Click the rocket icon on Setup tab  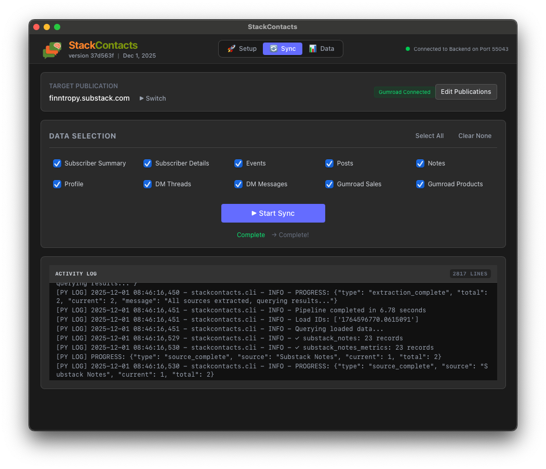click(x=231, y=49)
